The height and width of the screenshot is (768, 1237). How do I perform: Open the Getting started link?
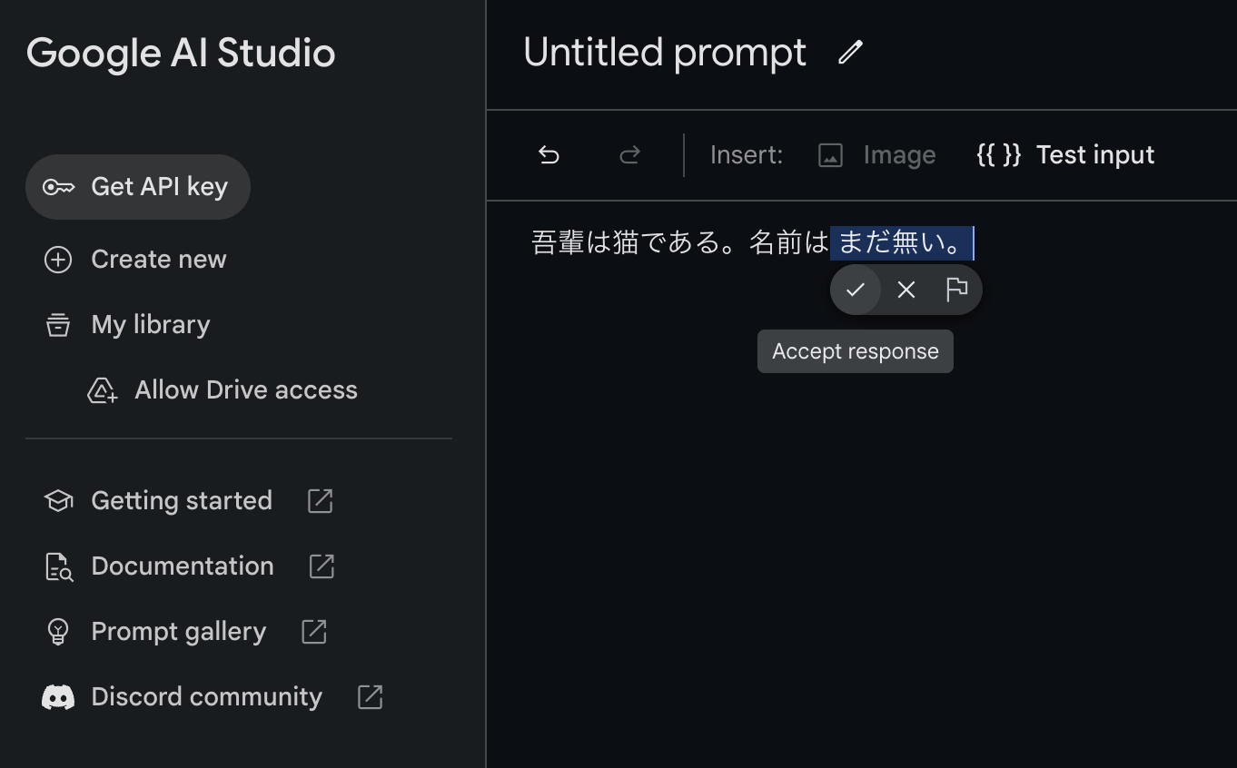coord(182,501)
